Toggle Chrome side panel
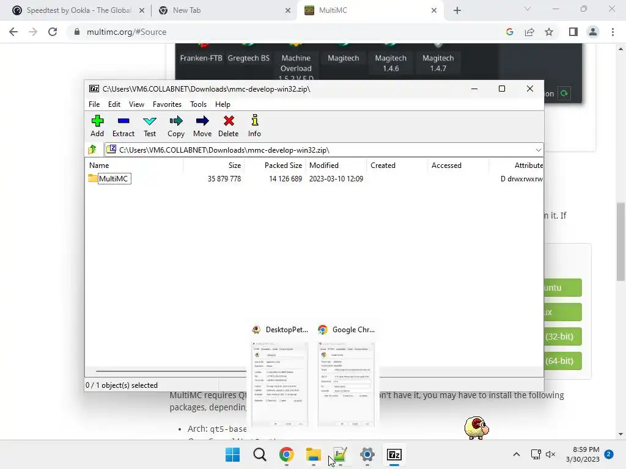The height and width of the screenshot is (469, 626). pos(573,32)
